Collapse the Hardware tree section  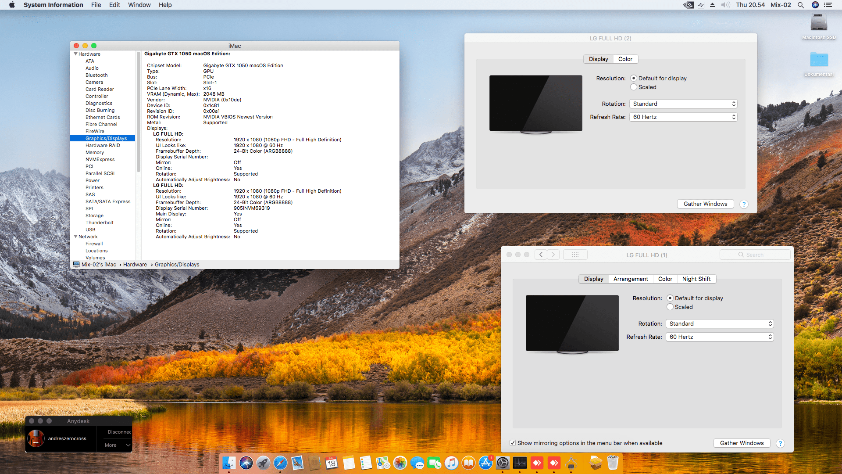coord(75,54)
